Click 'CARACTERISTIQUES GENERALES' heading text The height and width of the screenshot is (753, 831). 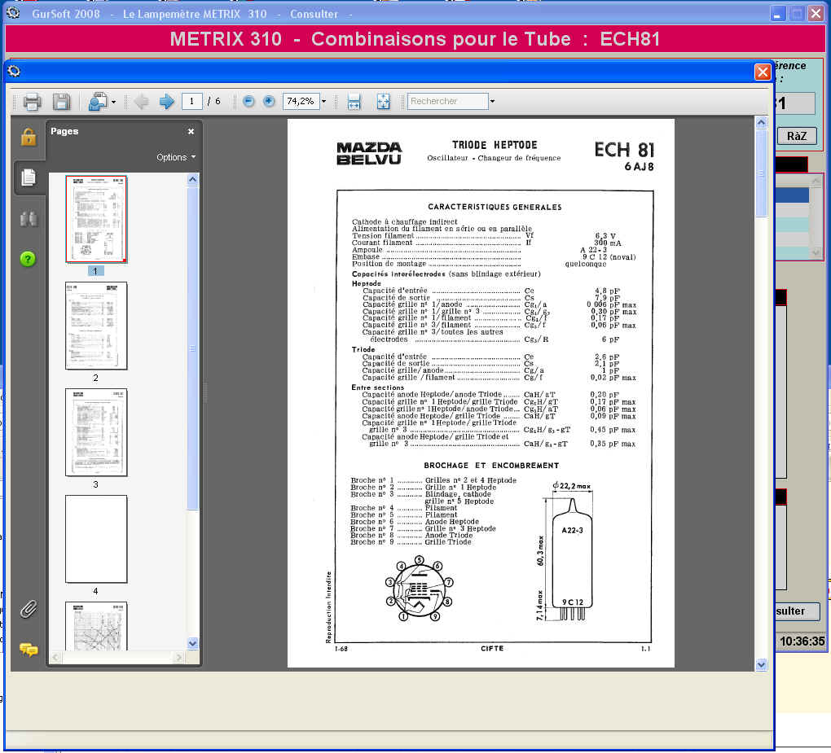(495, 207)
